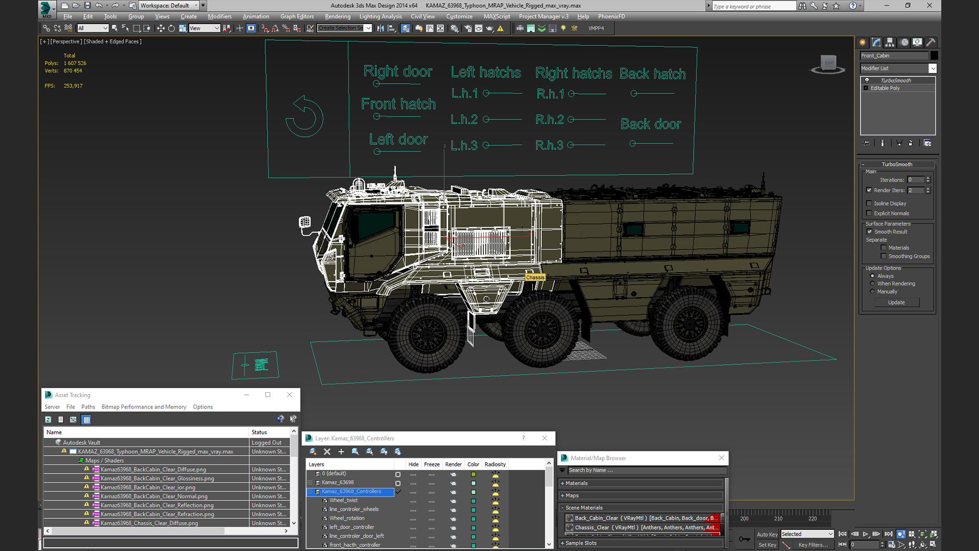Open the Rendering menu
The image size is (979, 551).
(x=338, y=17)
